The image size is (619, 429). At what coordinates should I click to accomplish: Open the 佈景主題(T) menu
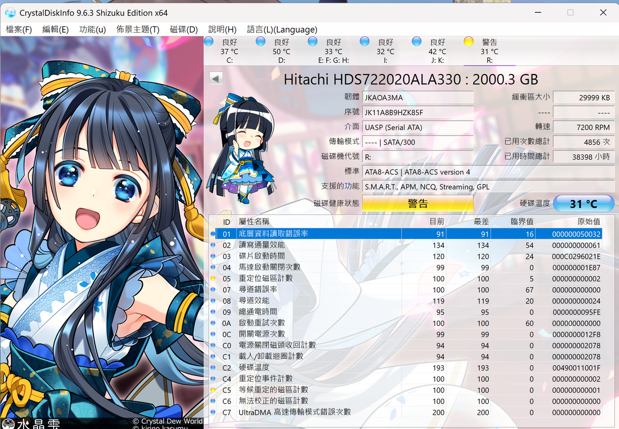pyautogui.click(x=138, y=29)
